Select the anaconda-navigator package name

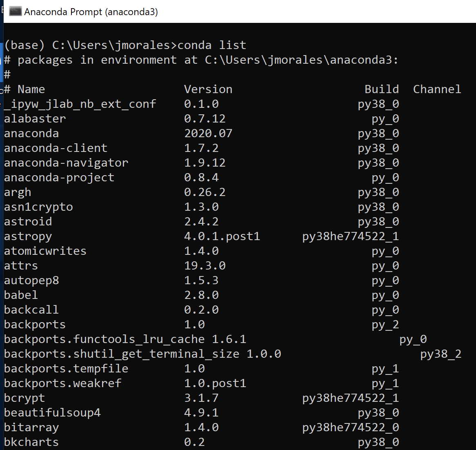pyautogui.click(x=65, y=163)
